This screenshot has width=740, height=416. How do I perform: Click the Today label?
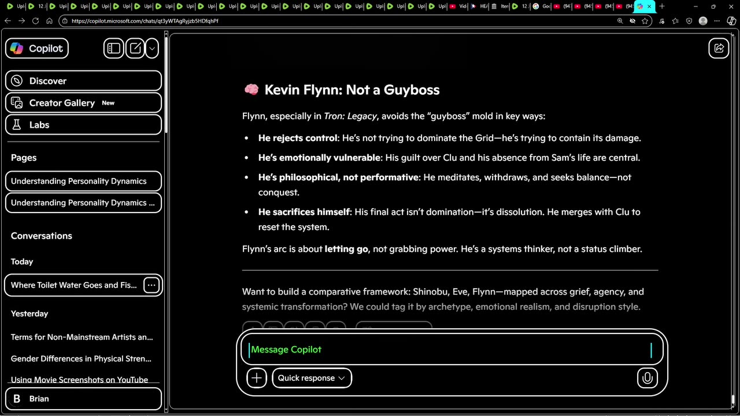click(22, 262)
